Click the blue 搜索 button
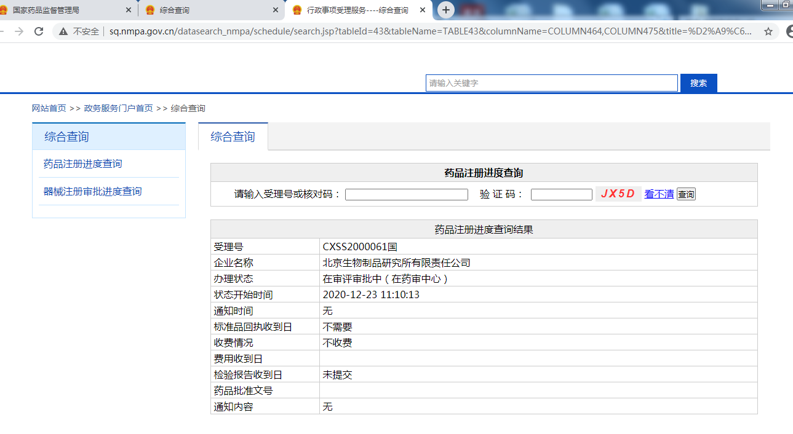The height and width of the screenshot is (434, 793). [699, 83]
